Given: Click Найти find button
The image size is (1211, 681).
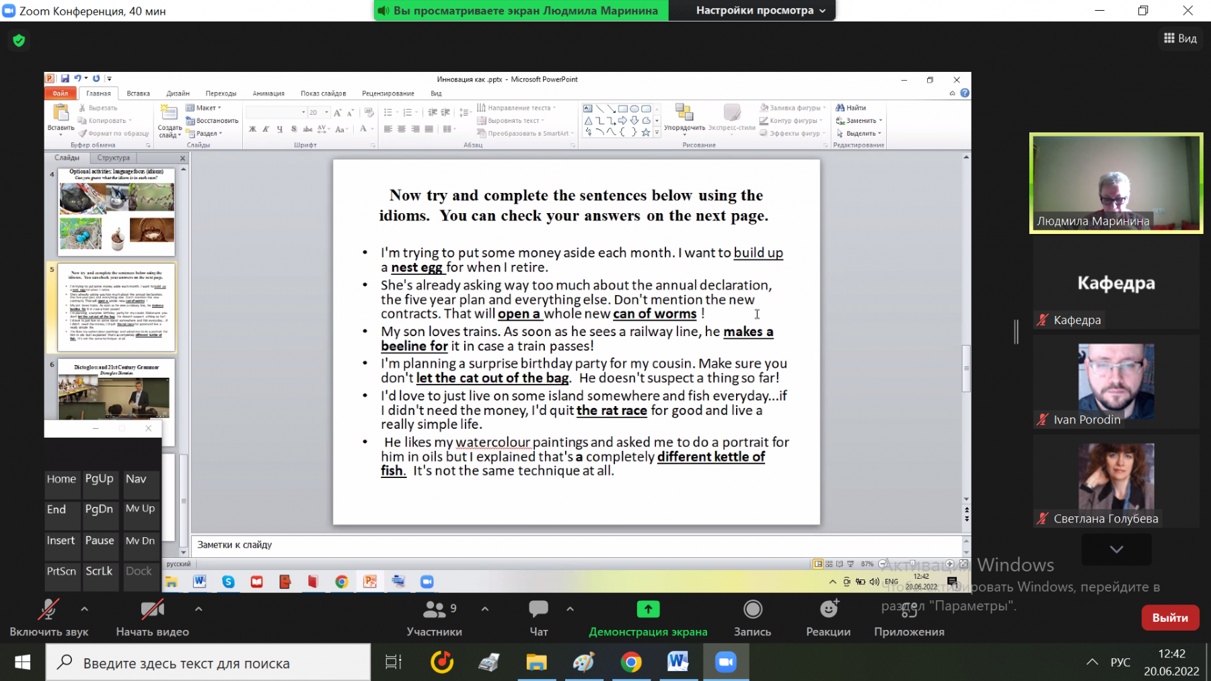Looking at the screenshot, I should [x=851, y=108].
